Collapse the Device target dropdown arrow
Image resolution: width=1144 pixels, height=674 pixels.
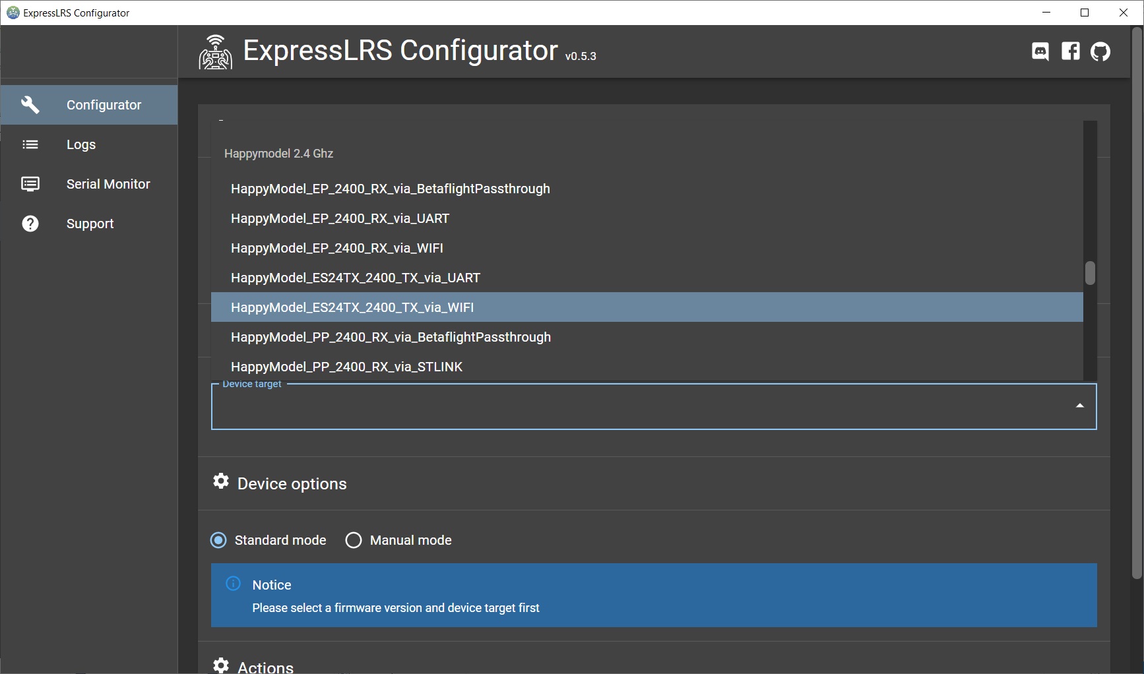click(1080, 406)
